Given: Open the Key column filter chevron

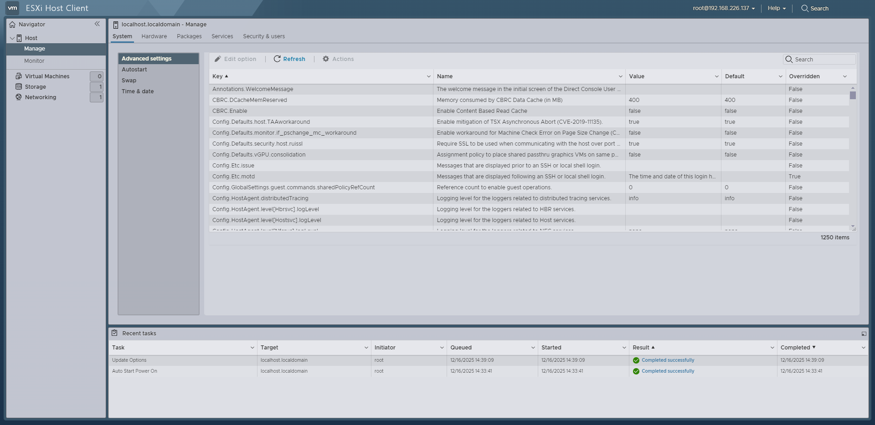Looking at the screenshot, I should (x=427, y=76).
